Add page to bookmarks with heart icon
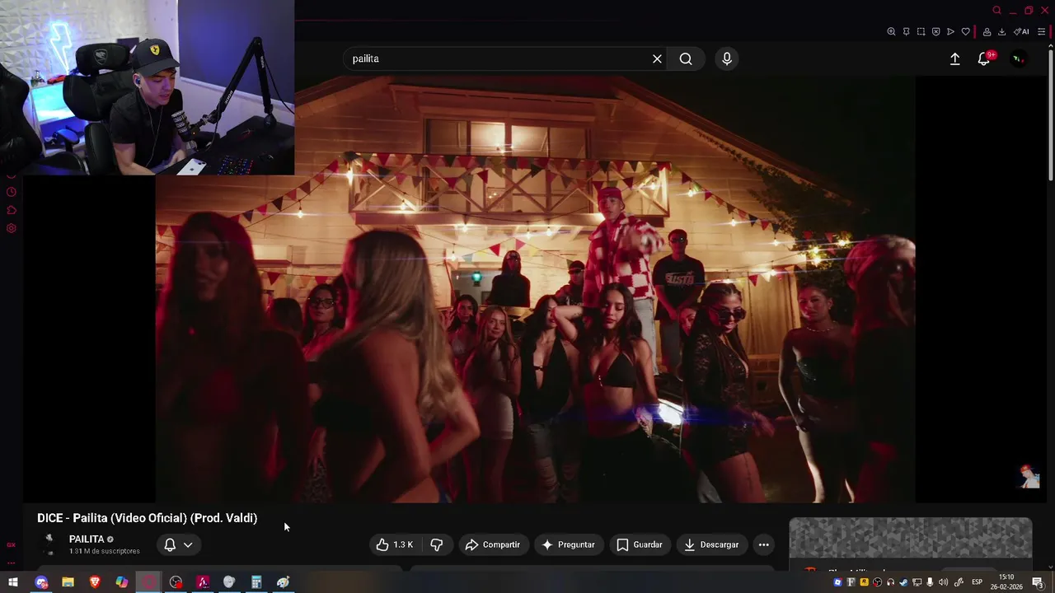This screenshot has height=593, width=1055. (965, 31)
